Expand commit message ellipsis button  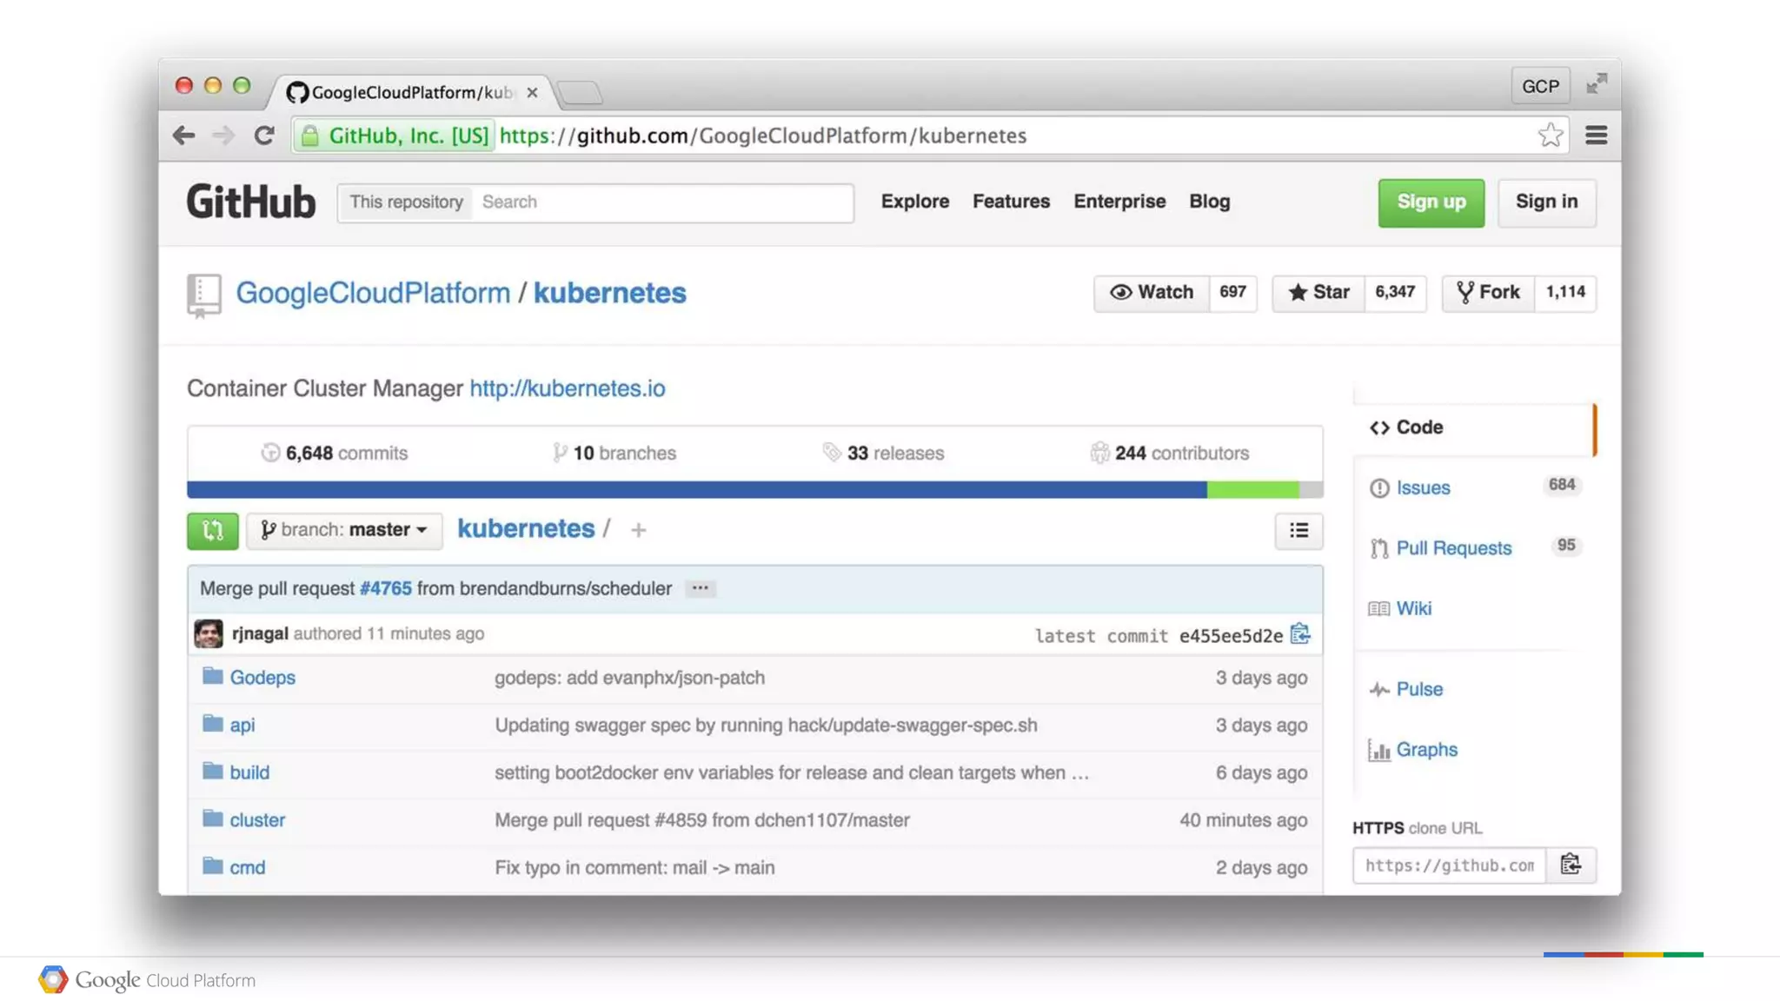[x=700, y=588]
